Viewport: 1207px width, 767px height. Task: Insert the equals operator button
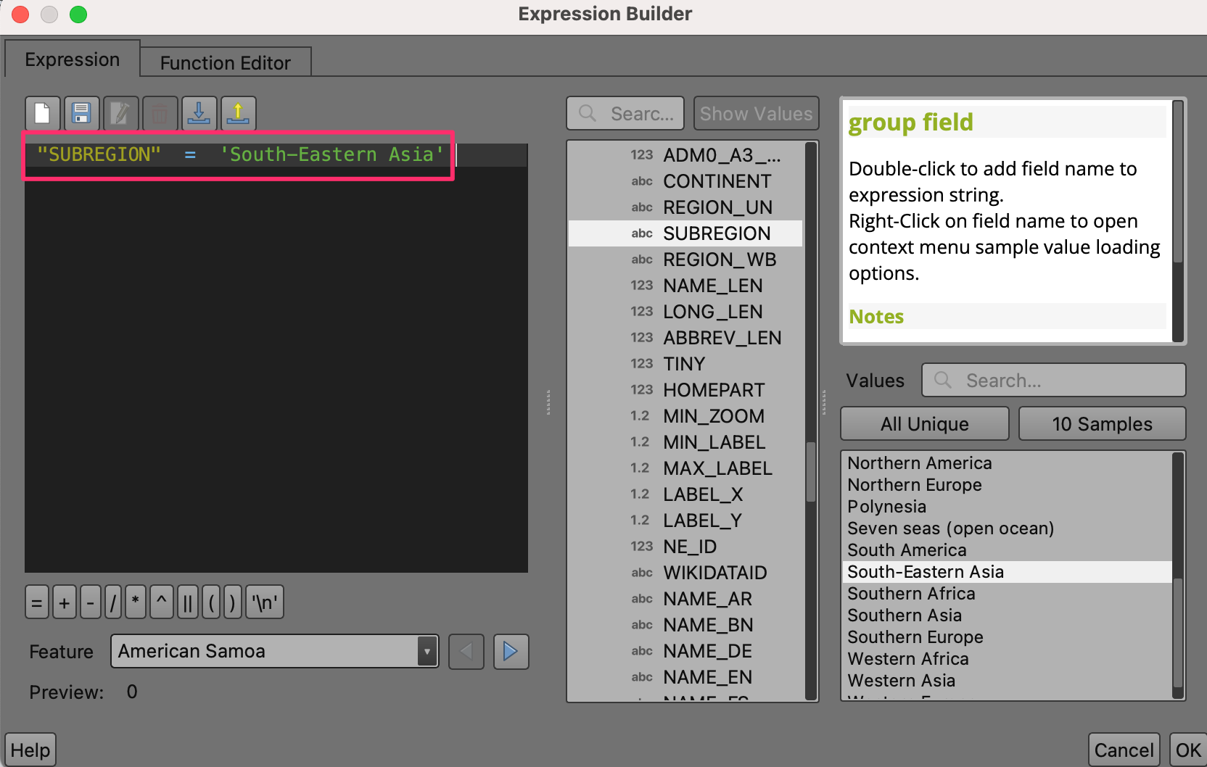tap(37, 602)
